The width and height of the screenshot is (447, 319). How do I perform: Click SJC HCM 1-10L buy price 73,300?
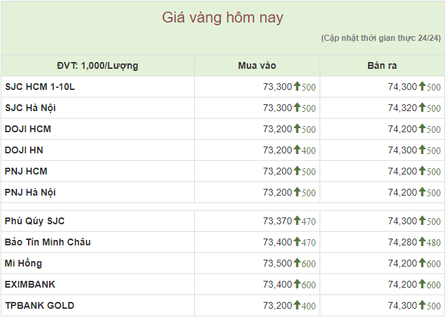click(x=277, y=87)
